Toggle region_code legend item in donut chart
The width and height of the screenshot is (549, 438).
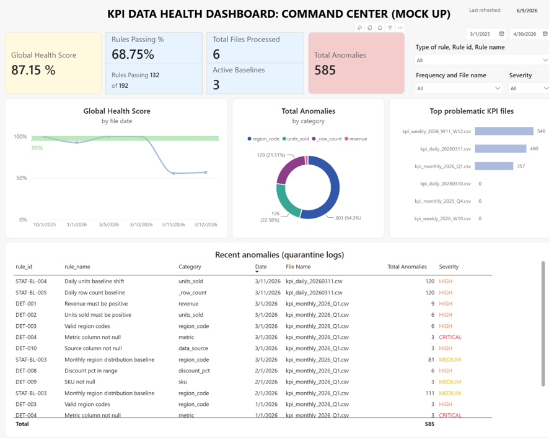[263, 139]
